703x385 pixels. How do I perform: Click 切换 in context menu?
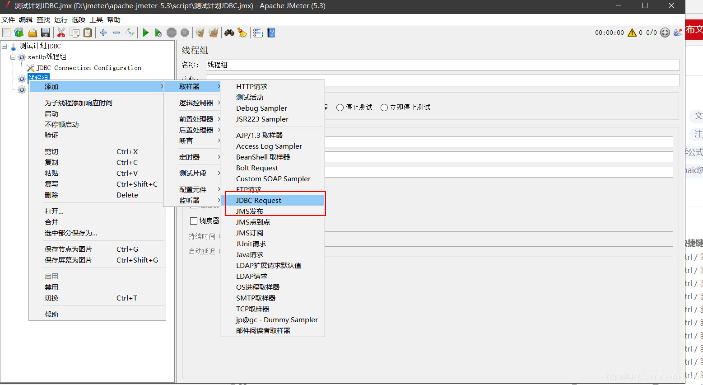coord(97,298)
